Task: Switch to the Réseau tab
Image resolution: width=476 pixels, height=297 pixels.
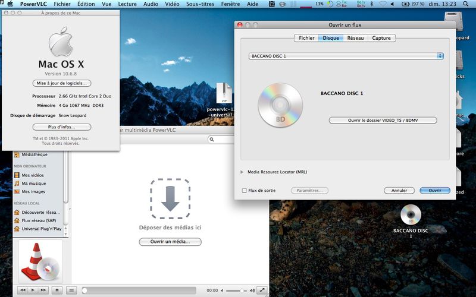Action: pyautogui.click(x=355, y=38)
